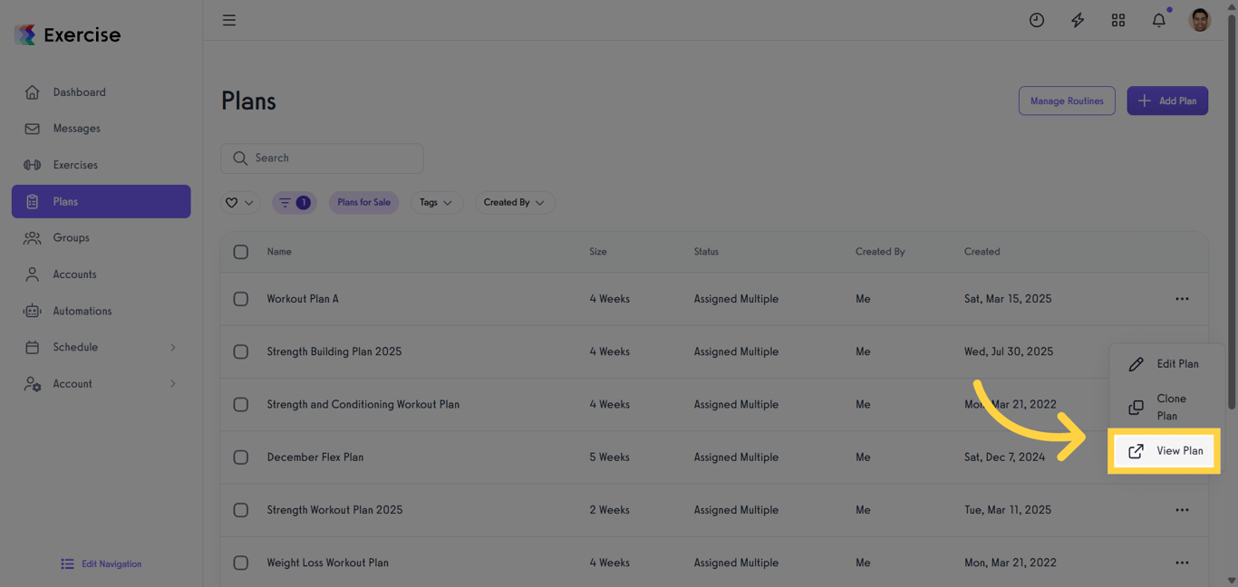
Task: Sort by the Status column header
Action: [x=706, y=252]
